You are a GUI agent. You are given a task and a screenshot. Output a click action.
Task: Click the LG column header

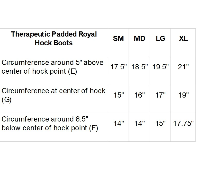click(160, 39)
